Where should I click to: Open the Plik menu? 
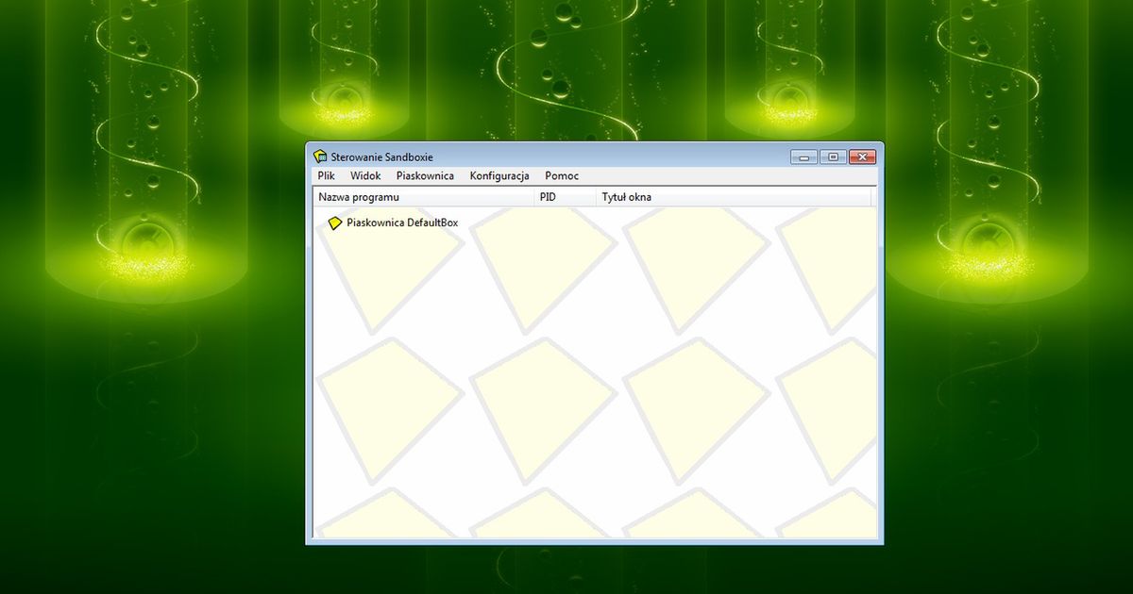327,176
